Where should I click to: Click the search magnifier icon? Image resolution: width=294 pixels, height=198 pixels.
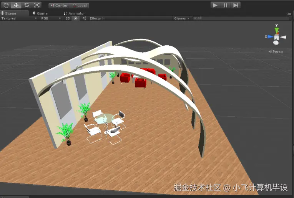pyautogui.click(x=195, y=18)
